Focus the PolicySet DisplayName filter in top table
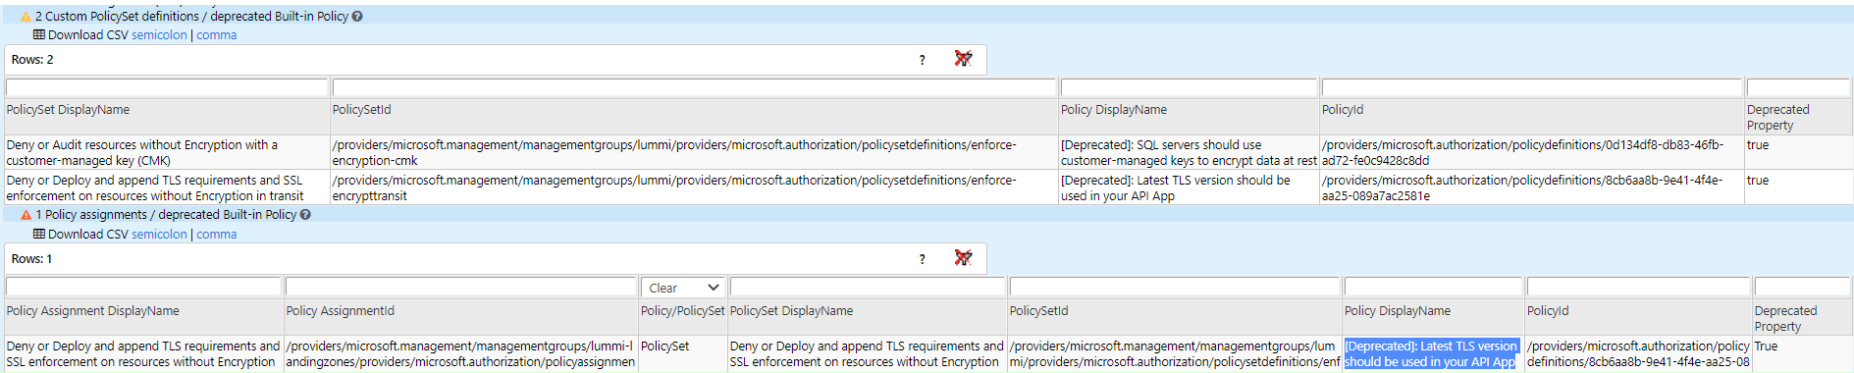This screenshot has width=1854, height=373. (x=167, y=87)
